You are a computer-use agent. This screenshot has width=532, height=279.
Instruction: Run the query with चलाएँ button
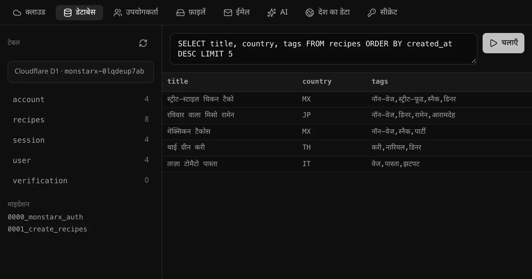tap(503, 43)
